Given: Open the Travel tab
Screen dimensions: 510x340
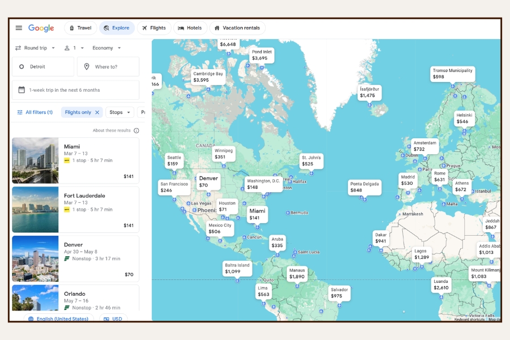Looking at the screenshot, I should 80,28.
